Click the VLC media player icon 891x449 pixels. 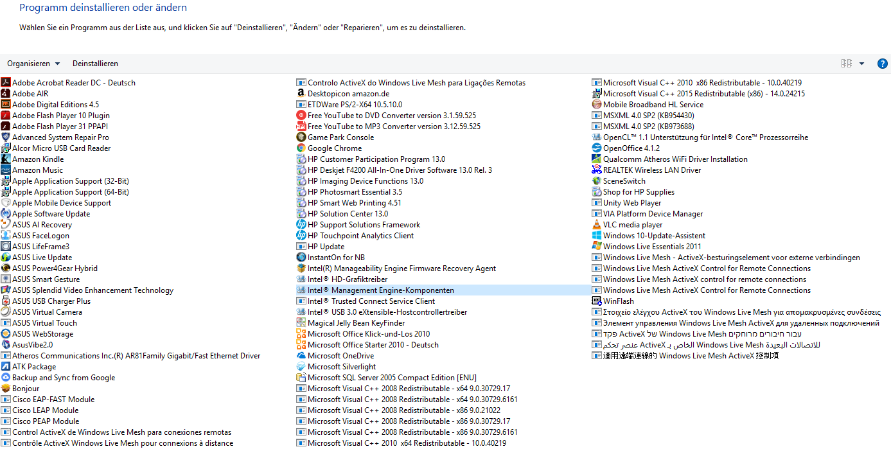(597, 224)
